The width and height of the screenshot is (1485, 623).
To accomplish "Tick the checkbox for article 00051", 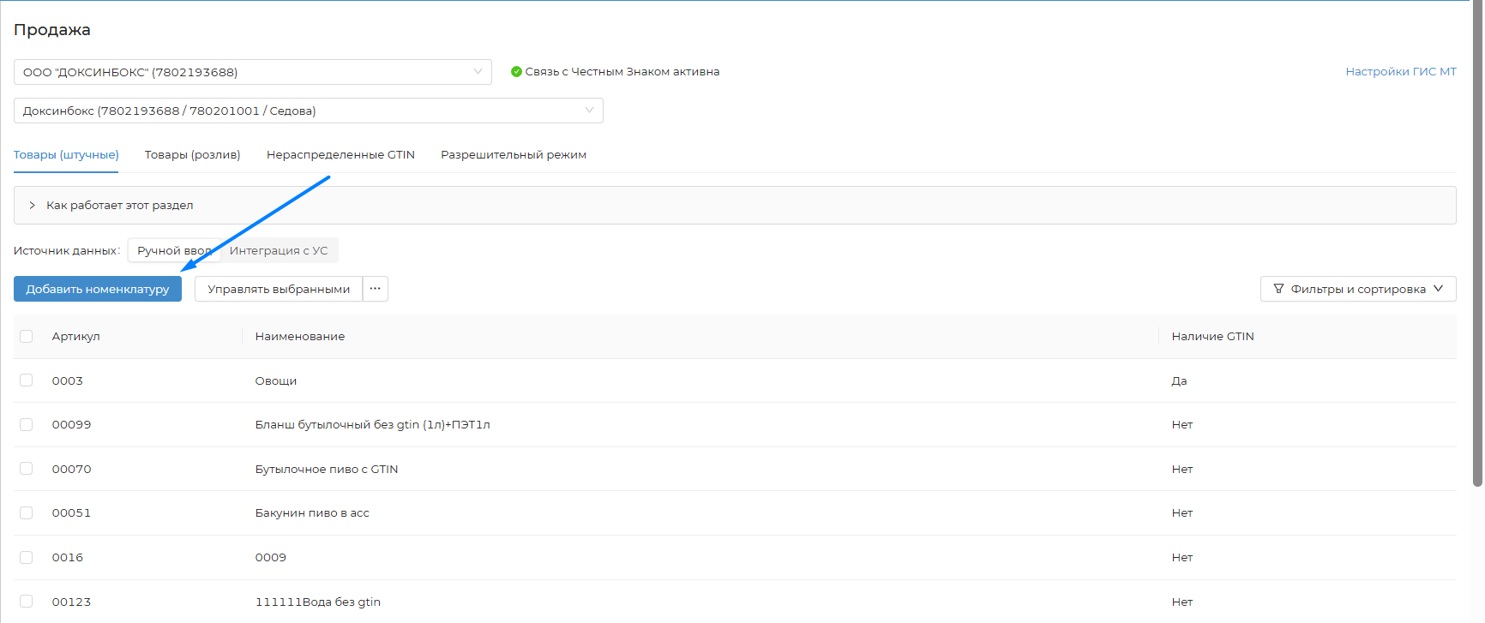I will click(27, 512).
